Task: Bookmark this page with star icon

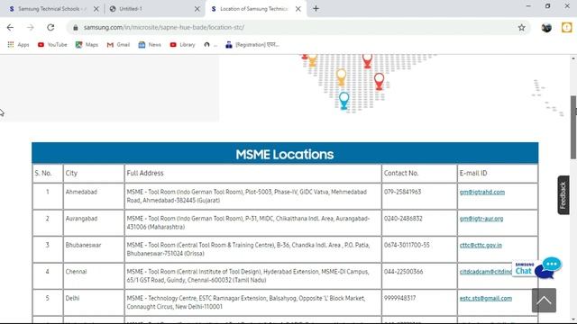Action: coord(521,28)
